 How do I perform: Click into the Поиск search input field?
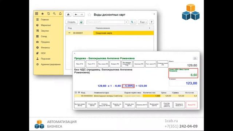click(106, 22)
